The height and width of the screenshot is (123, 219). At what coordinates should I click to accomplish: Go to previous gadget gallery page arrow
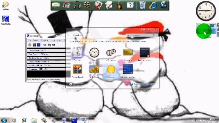tap(69, 35)
